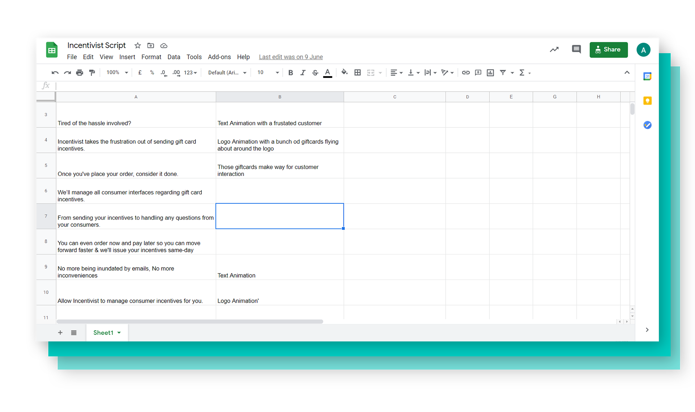Open the fill color picker

coord(344,72)
